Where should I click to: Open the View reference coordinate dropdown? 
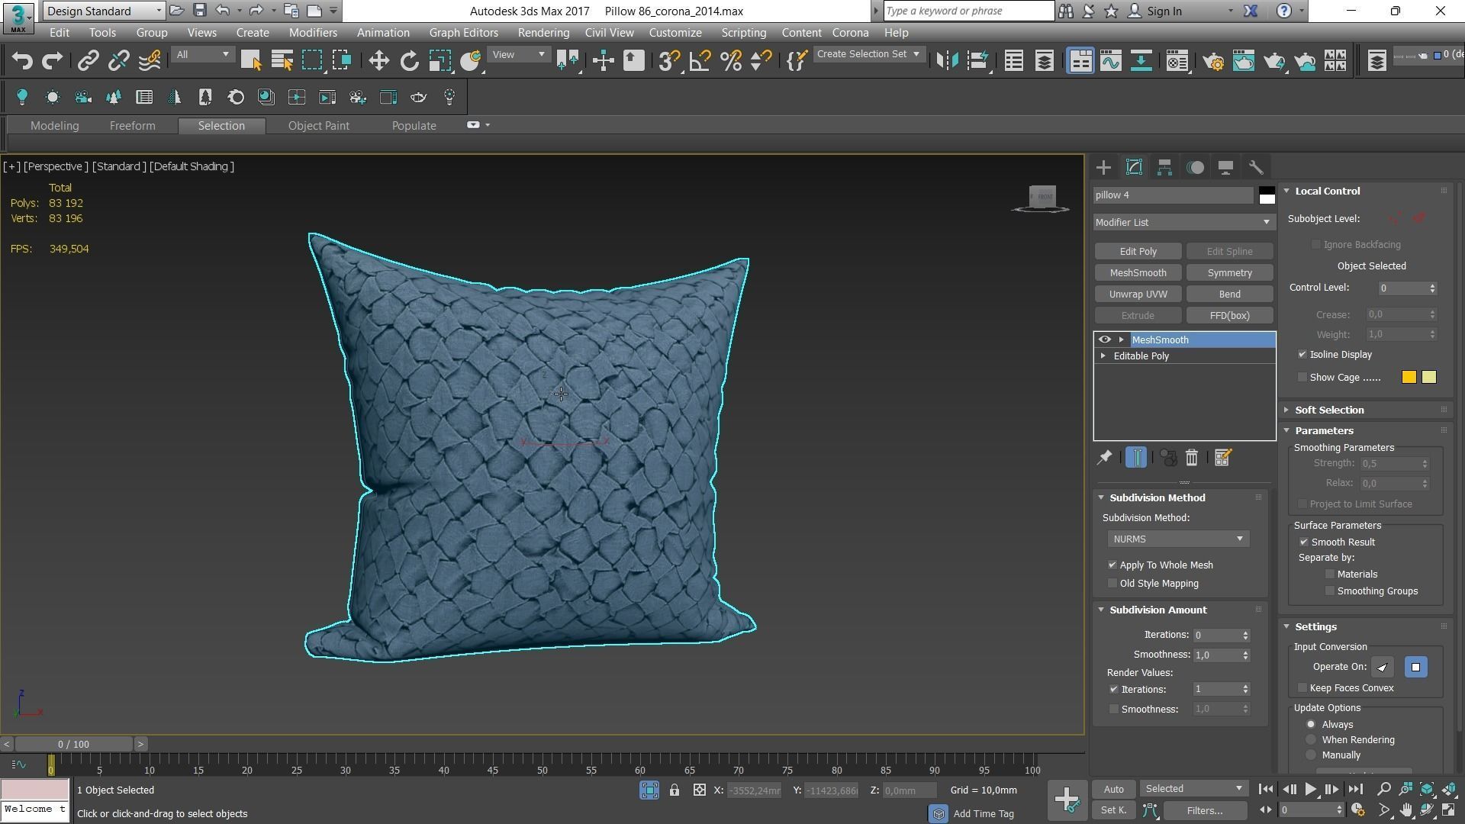(x=519, y=54)
